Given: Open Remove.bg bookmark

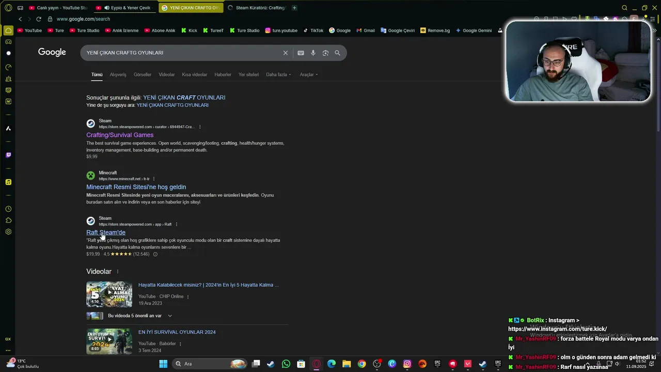Looking at the screenshot, I should pyautogui.click(x=435, y=30).
